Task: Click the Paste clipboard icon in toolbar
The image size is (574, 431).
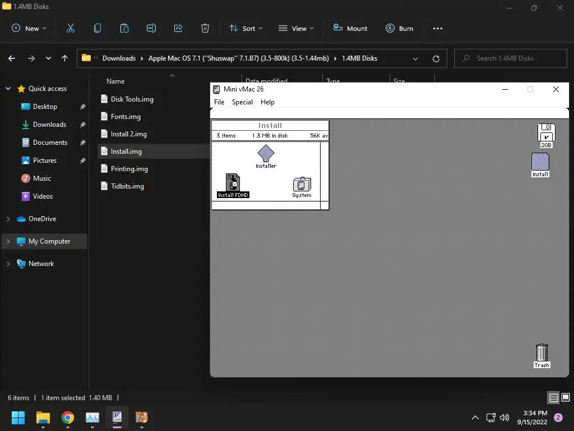Action: click(x=124, y=28)
